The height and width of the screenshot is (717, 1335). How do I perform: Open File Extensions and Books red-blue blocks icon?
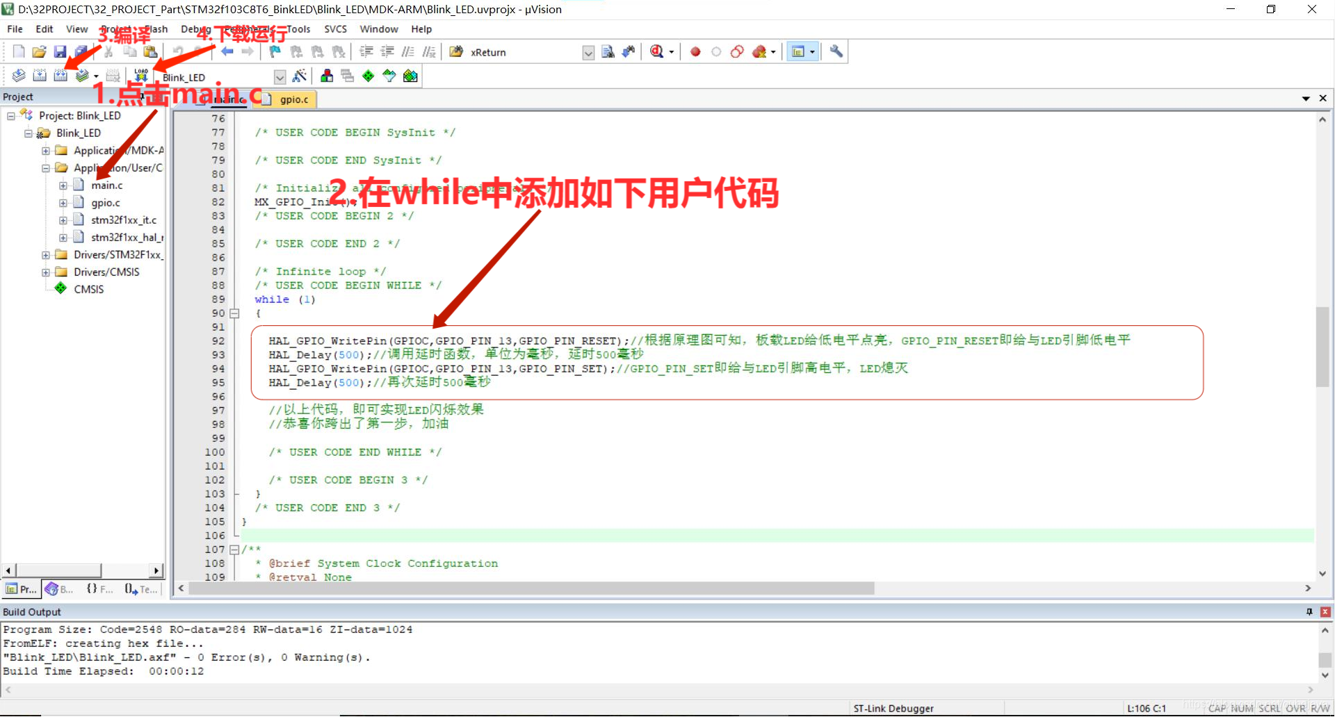pos(327,76)
